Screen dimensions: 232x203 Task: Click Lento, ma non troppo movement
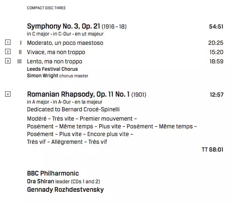click(x=55, y=61)
